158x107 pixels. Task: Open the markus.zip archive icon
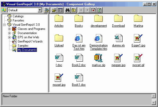[x=99, y=58]
